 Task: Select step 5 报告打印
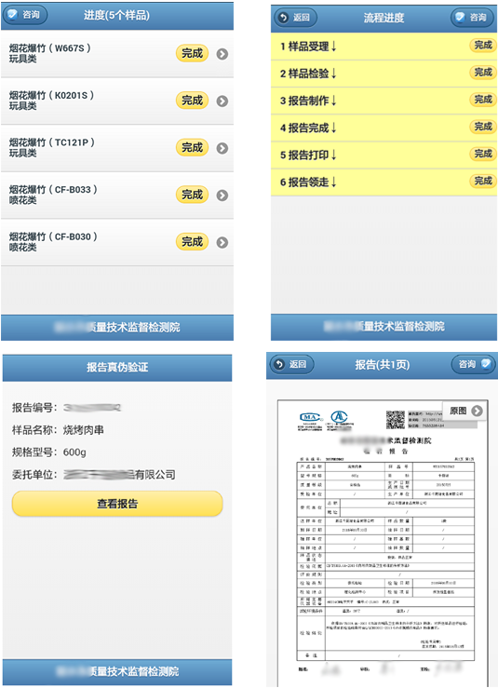tap(384, 155)
